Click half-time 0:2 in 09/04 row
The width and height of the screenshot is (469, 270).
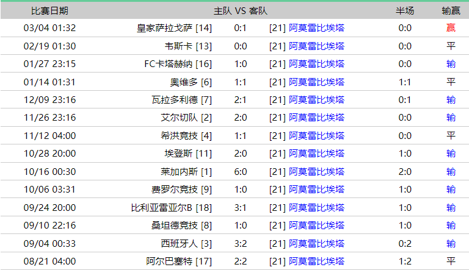(405, 243)
